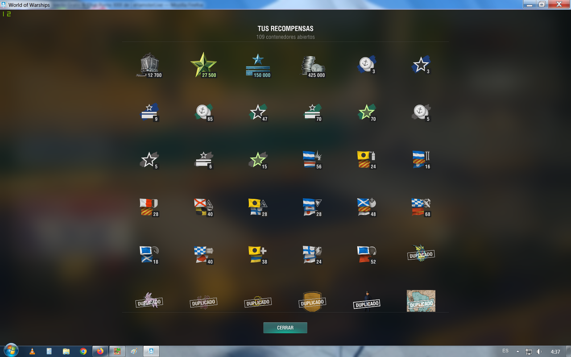The height and width of the screenshot is (357, 571).
Task: Open the duplicate map thumbnail reward
Action: click(x=421, y=301)
